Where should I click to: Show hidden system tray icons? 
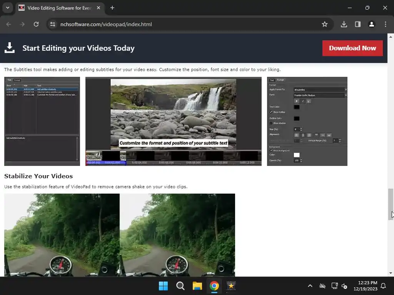click(310, 286)
